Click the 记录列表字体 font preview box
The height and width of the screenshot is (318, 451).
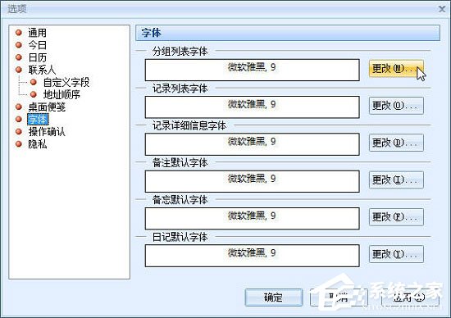(253, 107)
